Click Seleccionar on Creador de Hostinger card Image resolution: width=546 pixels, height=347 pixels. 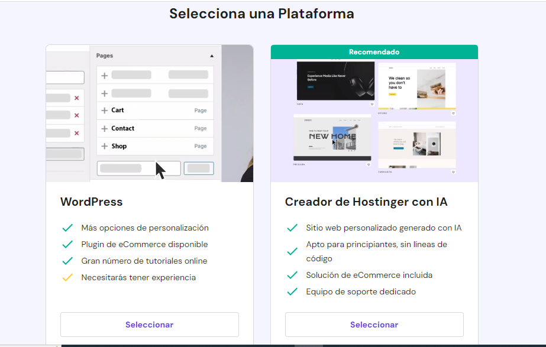click(374, 325)
